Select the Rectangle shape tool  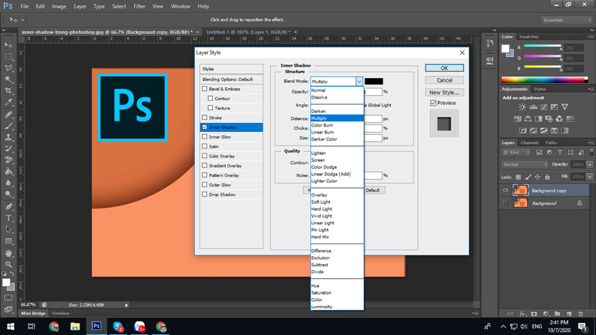click(x=9, y=241)
